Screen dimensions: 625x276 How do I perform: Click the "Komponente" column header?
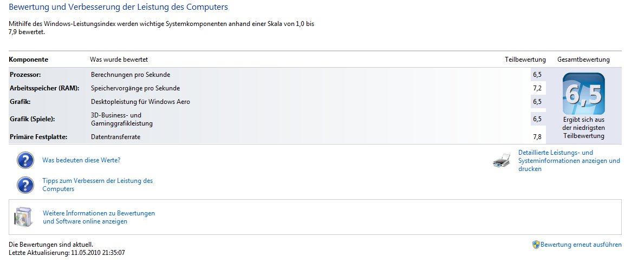pos(28,60)
